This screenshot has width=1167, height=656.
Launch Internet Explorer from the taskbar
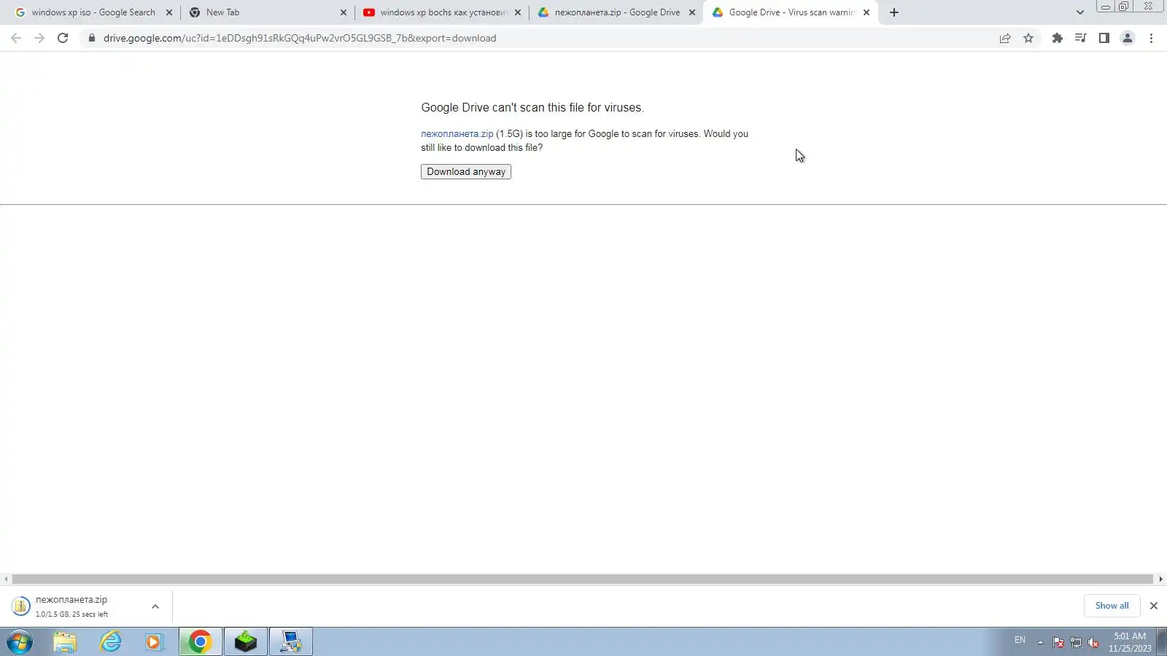[x=111, y=642]
